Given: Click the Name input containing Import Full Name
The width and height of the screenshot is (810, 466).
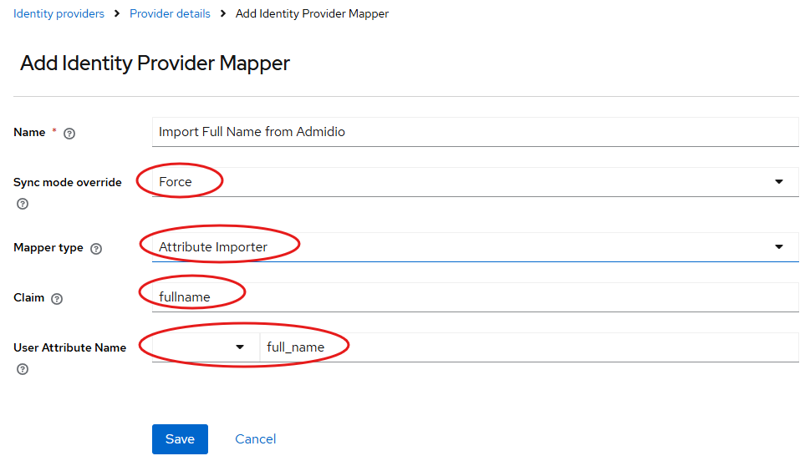Looking at the screenshot, I should tap(475, 132).
